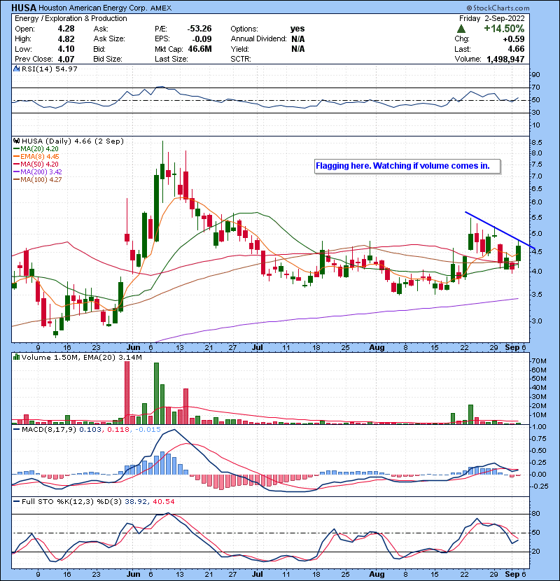Click the Jun label on price date axis

tap(134, 348)
